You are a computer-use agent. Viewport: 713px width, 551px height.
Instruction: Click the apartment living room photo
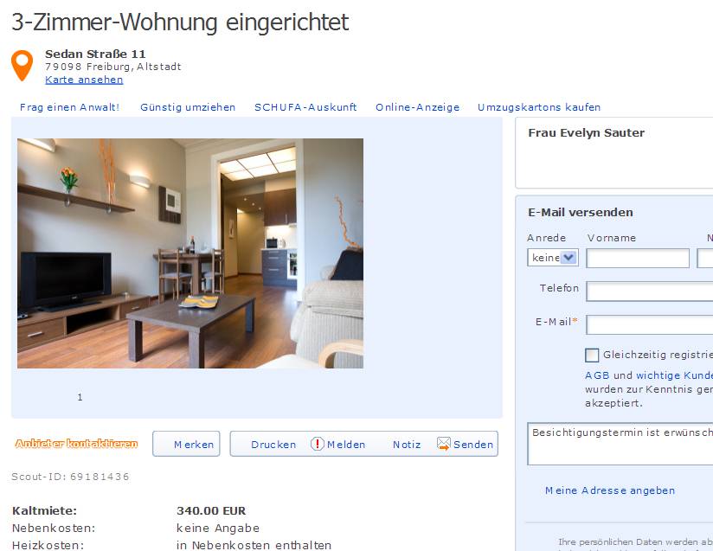(190, 253)
